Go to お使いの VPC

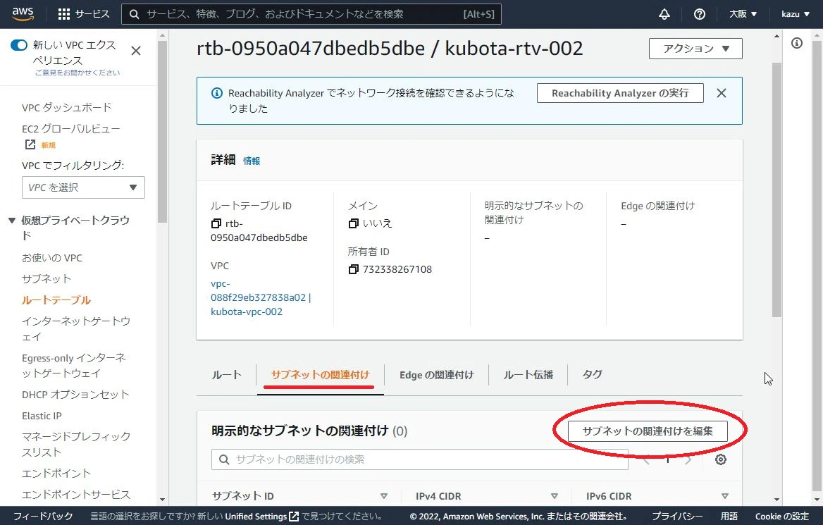click(52, 259)
